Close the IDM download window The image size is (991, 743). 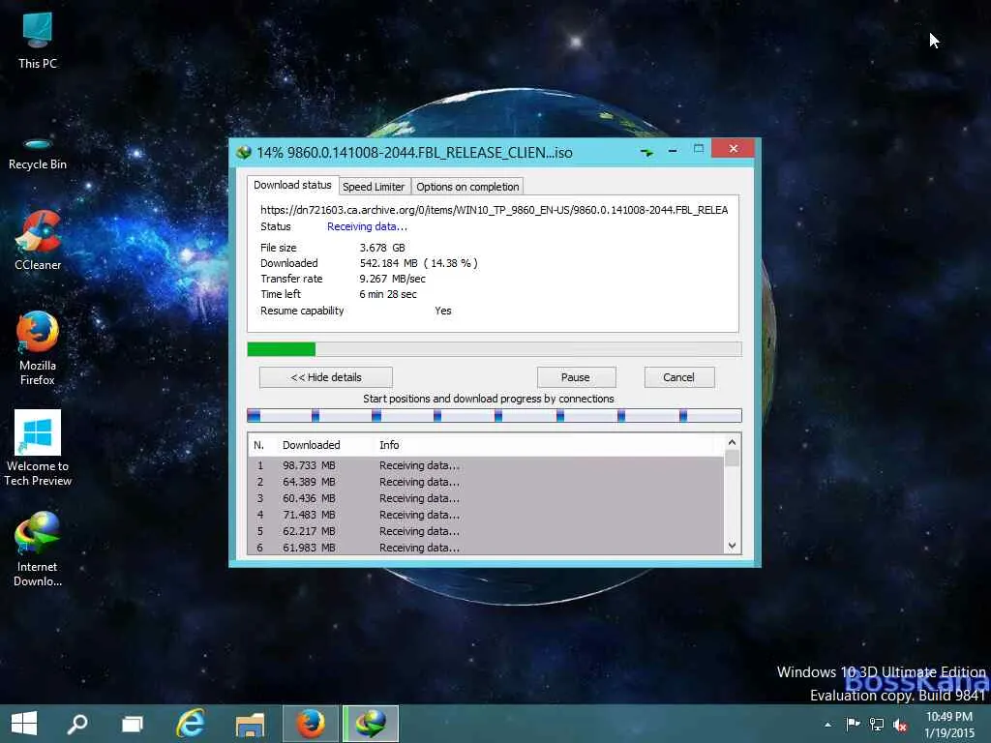point(734,148)
